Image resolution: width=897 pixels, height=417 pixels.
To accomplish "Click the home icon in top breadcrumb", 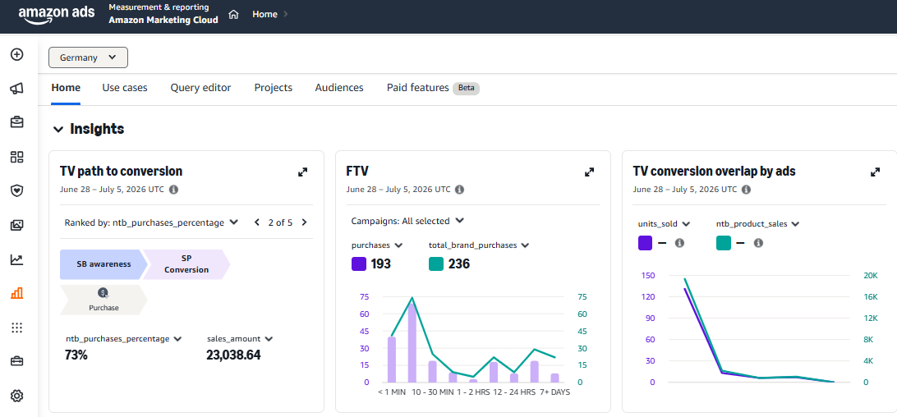I will click(233, 14).
